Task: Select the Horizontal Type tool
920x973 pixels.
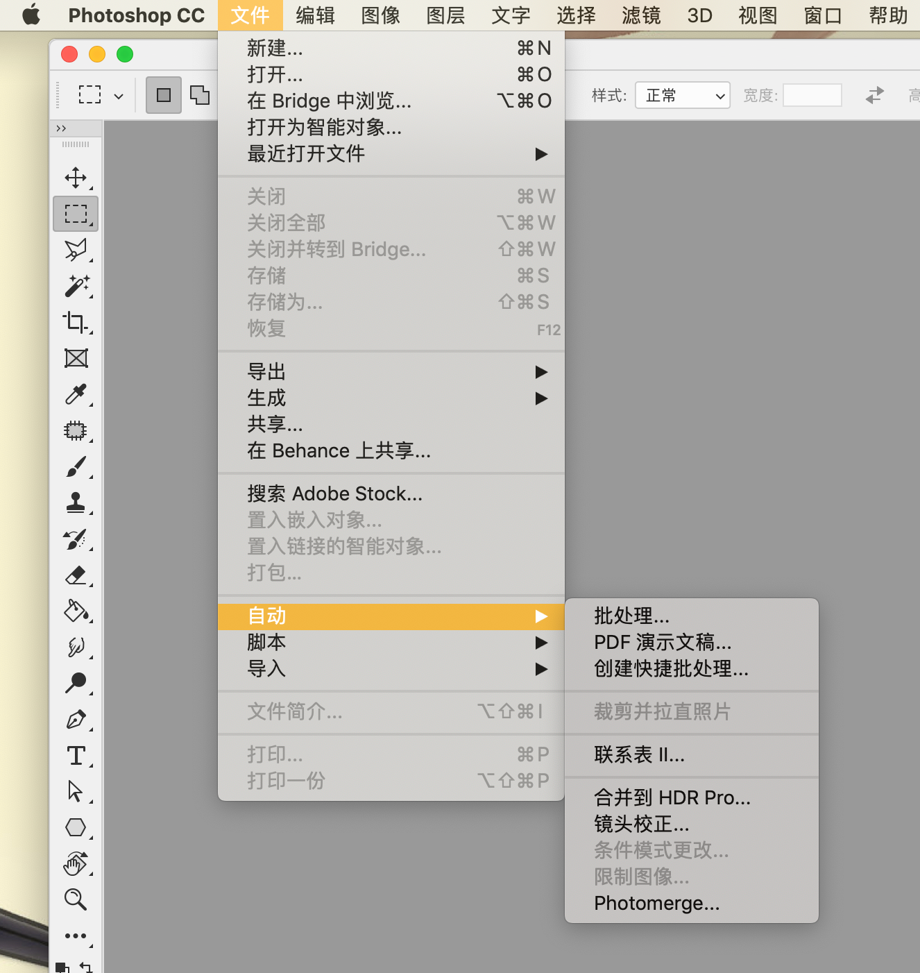Action: [x=76, y=755]
